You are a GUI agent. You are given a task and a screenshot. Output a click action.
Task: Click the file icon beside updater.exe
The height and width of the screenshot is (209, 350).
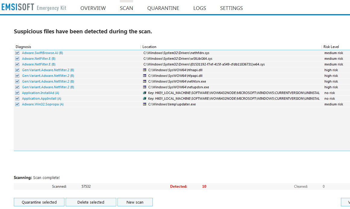[145, 104]
